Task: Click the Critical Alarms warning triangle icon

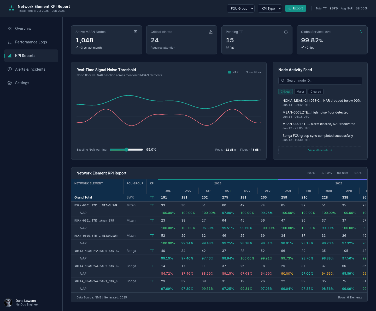Action: coord(211,32)
